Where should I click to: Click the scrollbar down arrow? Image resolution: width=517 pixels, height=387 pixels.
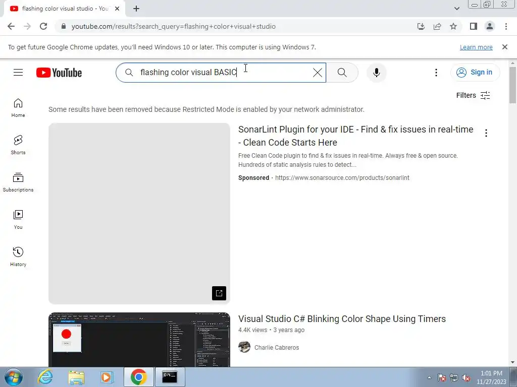pyautogui.click(x=512, y=362)
